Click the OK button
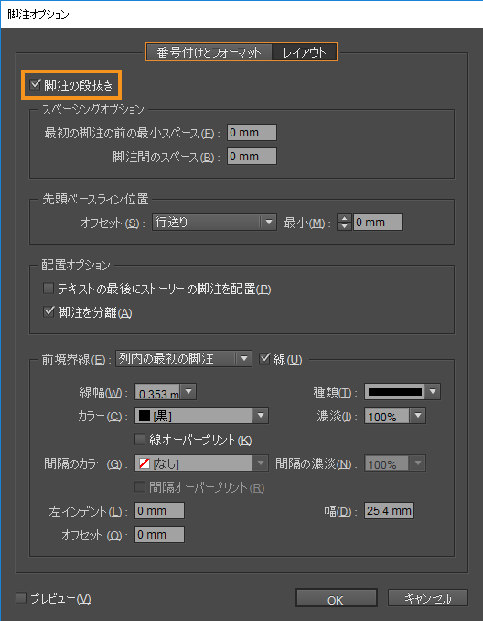Image resolution: width=483 pixels, height=621 pixels. [337, 599]
